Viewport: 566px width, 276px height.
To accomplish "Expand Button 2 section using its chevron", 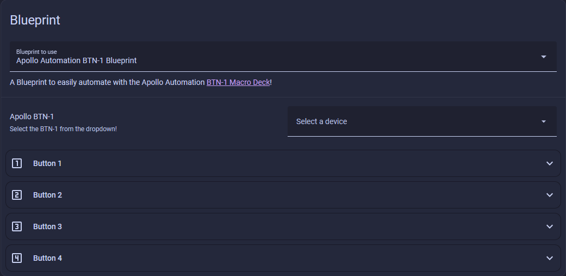I will coord(549,195).
